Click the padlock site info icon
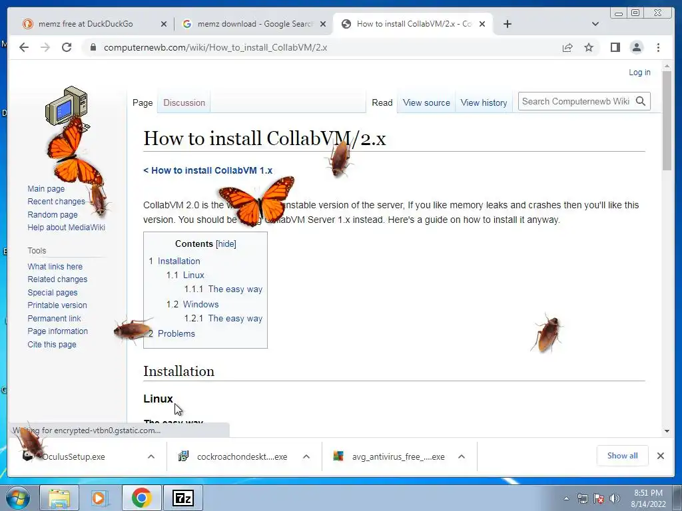Viewport: 682px width, 511px height. (x=93, y=47)
